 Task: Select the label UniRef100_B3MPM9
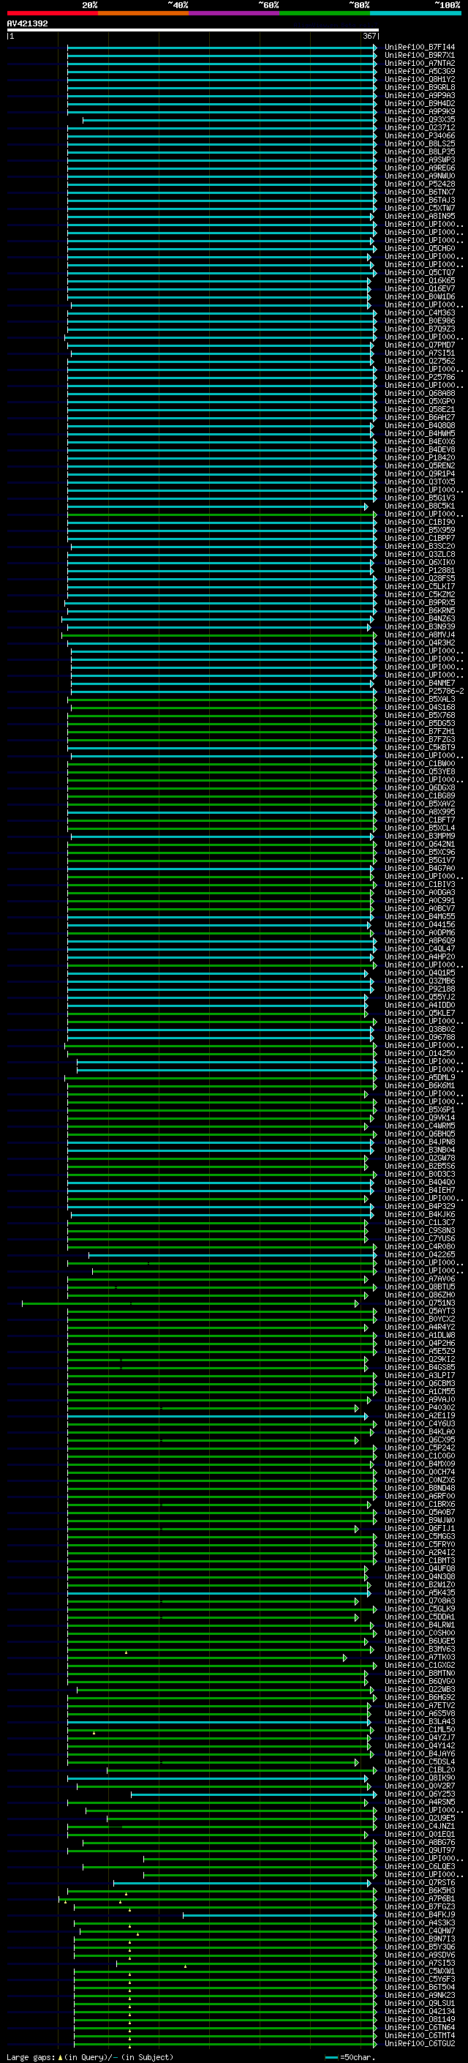pyautogui.click(x=420, y=836)
